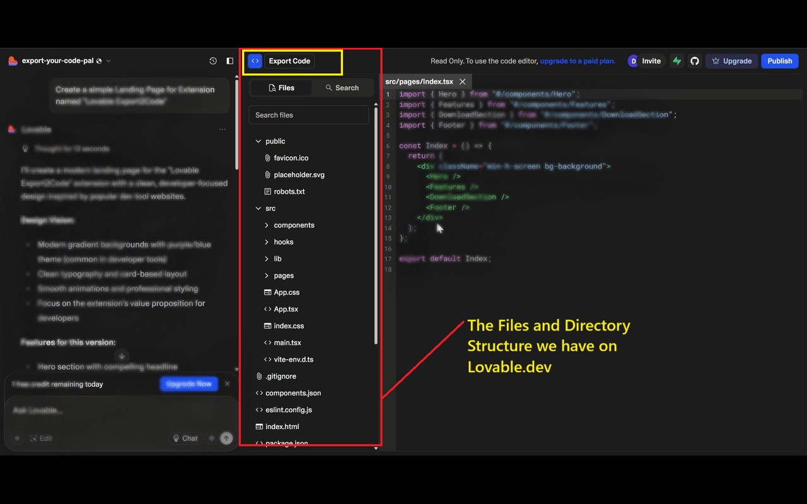
Task: Click the Thought for seconds lightbulb line
Action: click(x=66, y=149)
